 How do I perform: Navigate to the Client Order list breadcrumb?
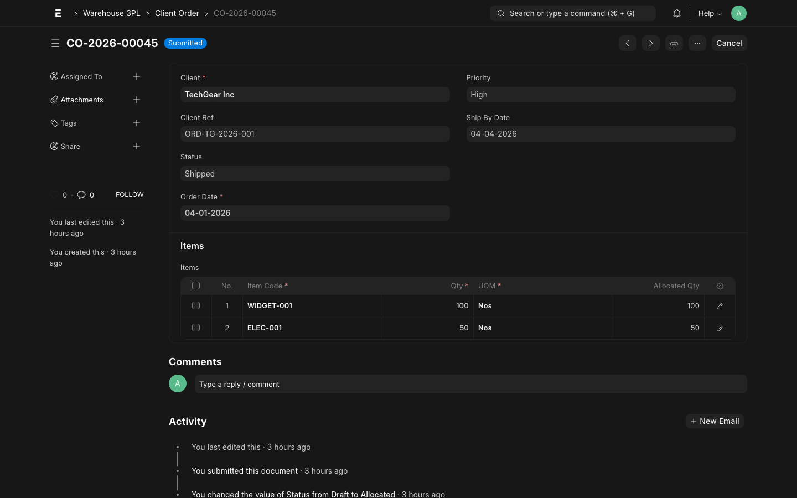[177, 13]
